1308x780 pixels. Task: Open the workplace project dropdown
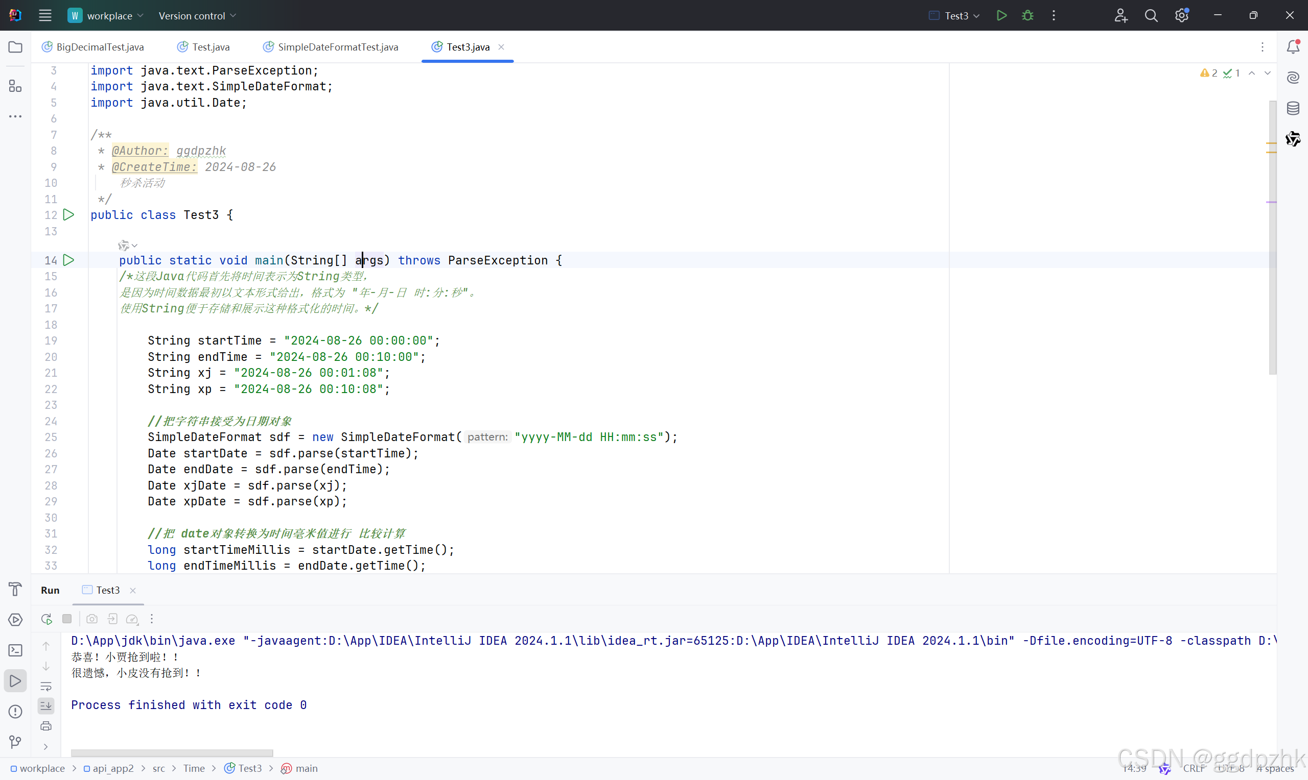point(105,16)
